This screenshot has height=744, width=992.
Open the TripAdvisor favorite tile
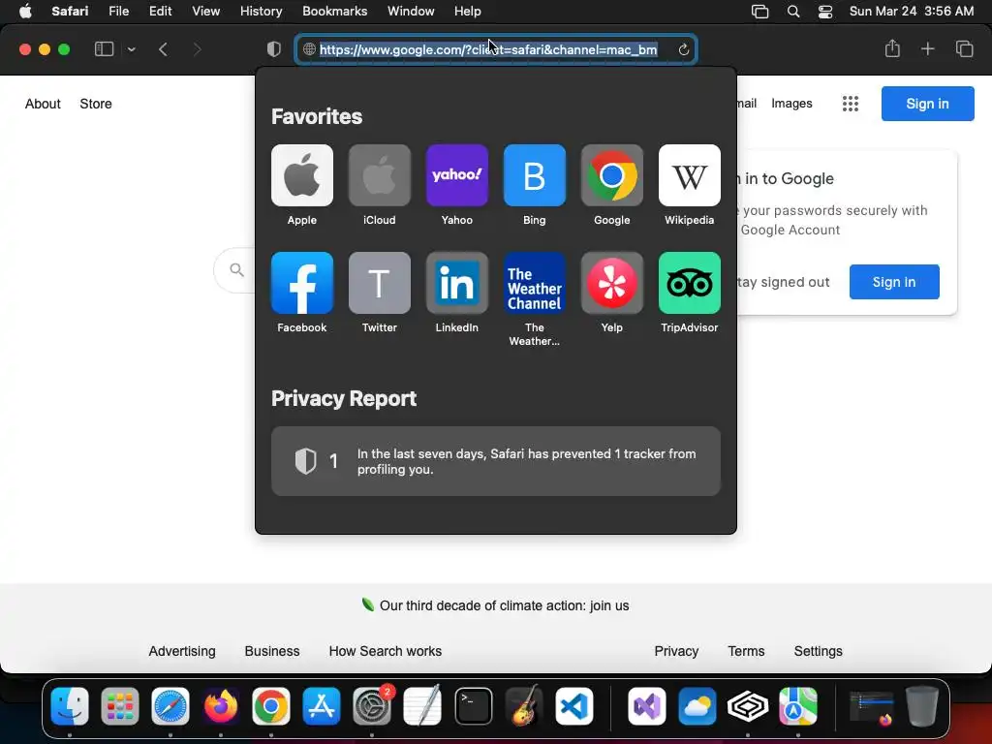click(x=690, y=283)
